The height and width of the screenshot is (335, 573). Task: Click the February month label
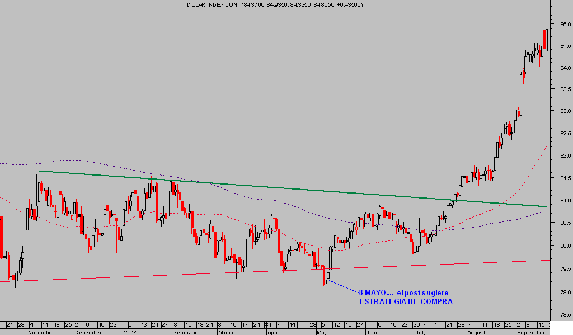coord(185,332)
